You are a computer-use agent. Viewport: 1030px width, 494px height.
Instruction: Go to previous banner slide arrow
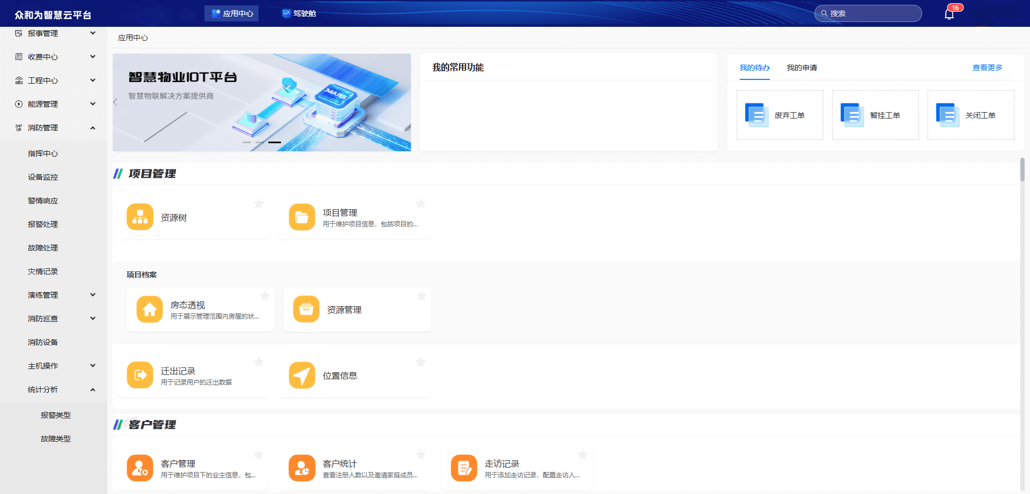tap(115, 102)
